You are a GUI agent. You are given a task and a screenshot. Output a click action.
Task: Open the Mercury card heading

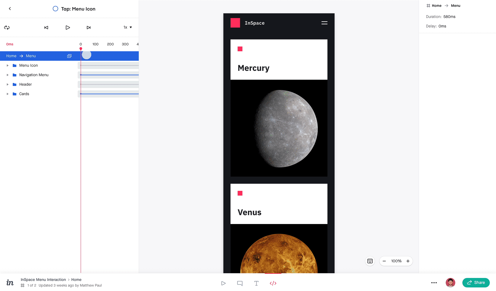click(253, 68)
